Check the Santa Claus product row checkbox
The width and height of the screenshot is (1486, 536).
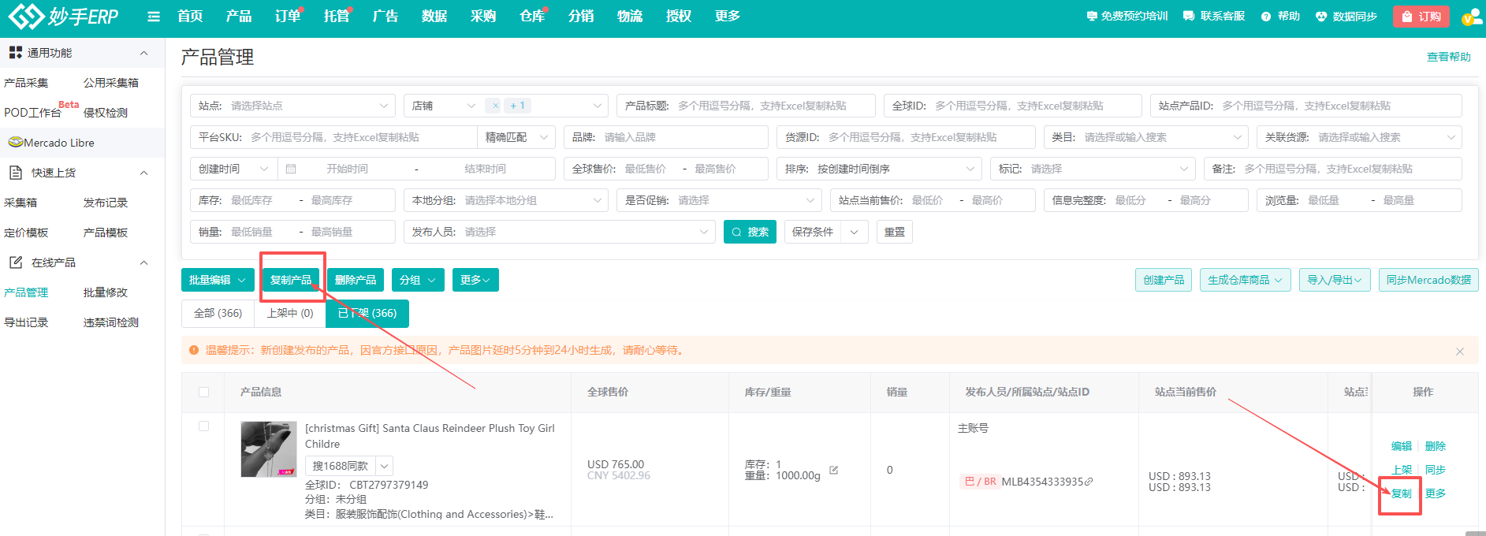[x=204, y=426]
